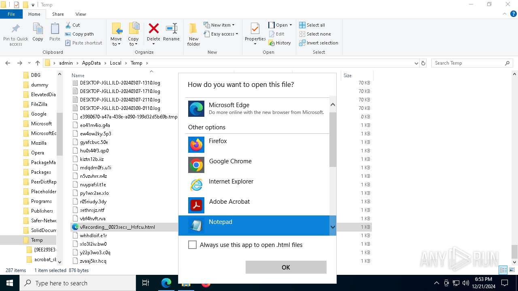Open the notification center icon in tray
The width and height of the screenshot is (518, 291).
[x=505, y=283]
